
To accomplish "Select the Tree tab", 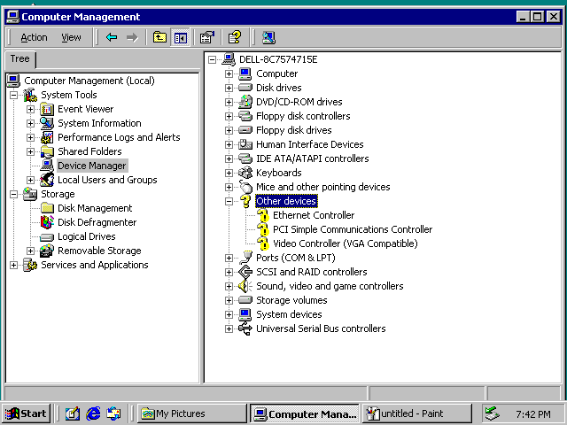I will click(x=19, y=59).
